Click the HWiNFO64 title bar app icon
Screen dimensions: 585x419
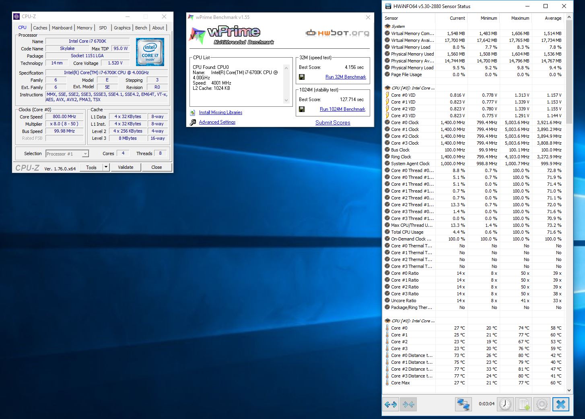click(x=388, y=6)
